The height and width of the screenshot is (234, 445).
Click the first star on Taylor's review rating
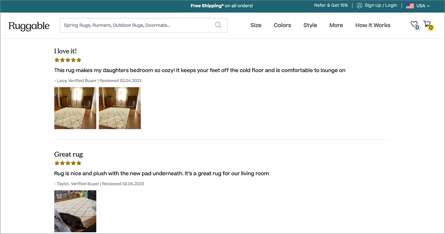tap(56, 163)
